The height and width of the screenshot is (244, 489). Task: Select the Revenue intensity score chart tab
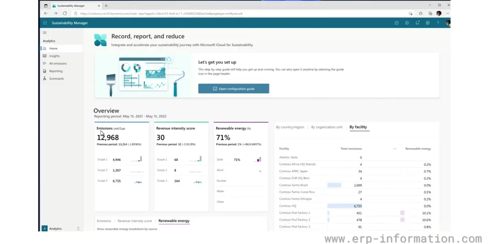point(134,221)
